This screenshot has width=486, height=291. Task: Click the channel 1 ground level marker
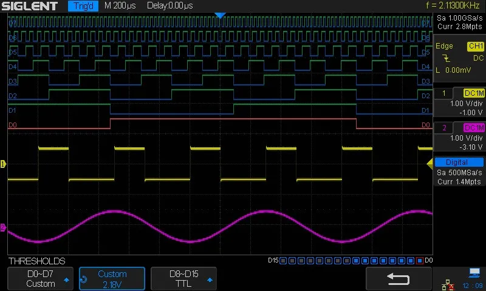(x=3, y=164)
